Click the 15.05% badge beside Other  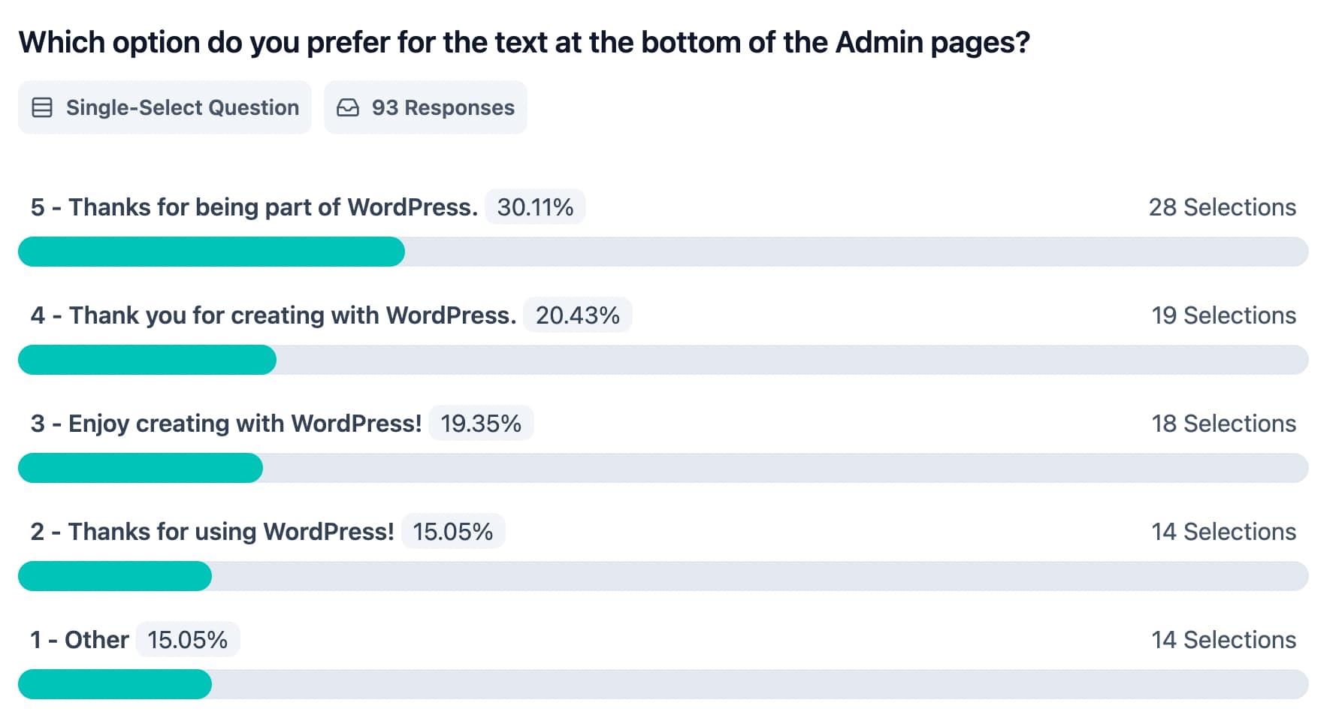pyautogui.click(x=188, y=640)
